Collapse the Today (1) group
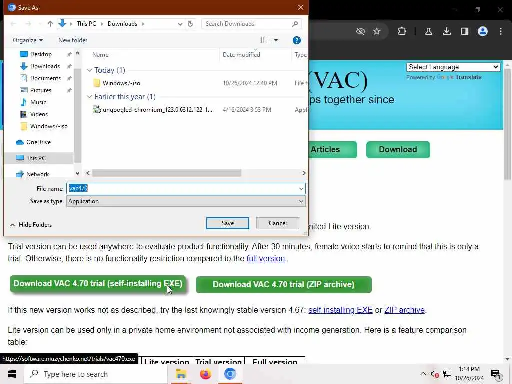Viewport: 512px width, 384px height. coord(89,70)
